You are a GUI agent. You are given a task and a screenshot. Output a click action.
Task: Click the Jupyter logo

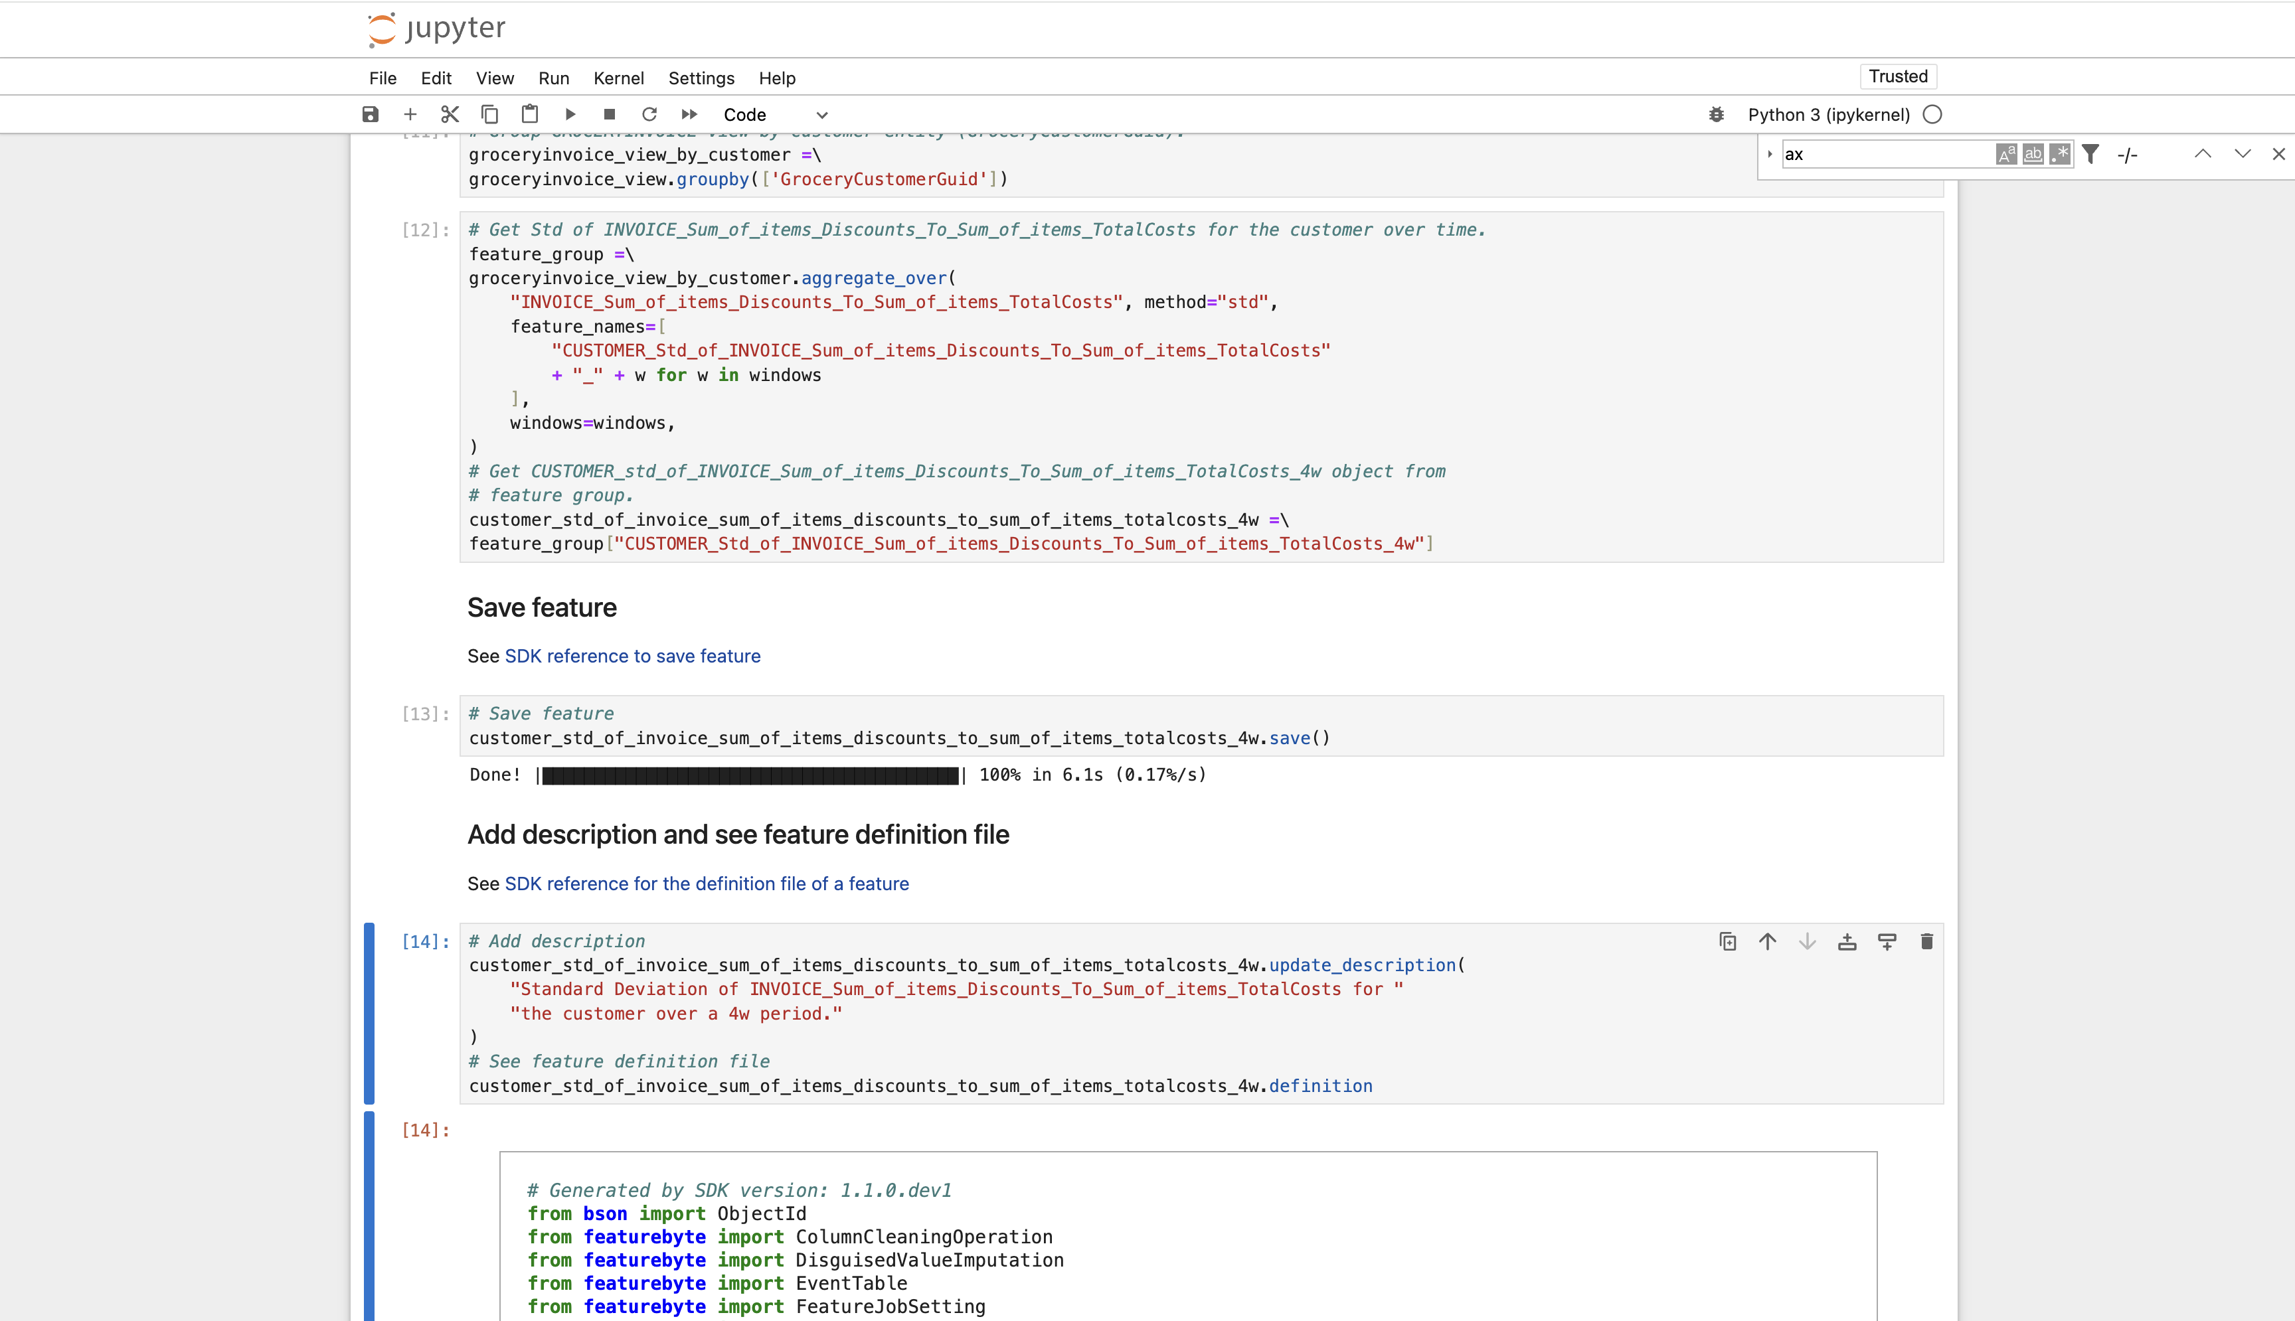click(x=436, y=29)
